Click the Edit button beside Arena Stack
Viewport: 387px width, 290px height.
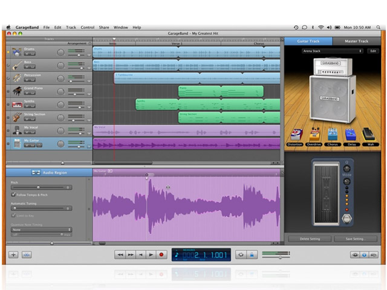pyautogui.click(x=373, y=51)
